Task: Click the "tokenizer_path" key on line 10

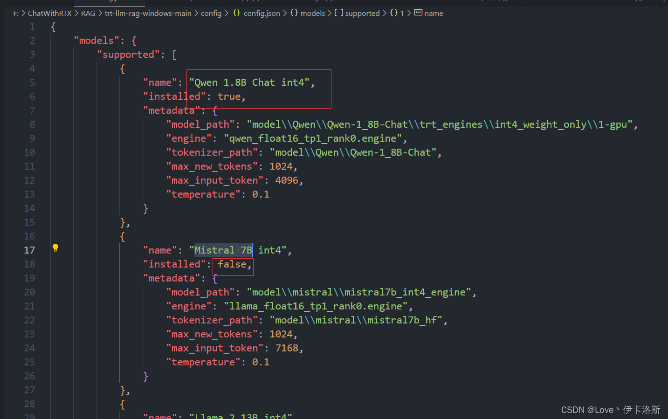Action: 212,152
